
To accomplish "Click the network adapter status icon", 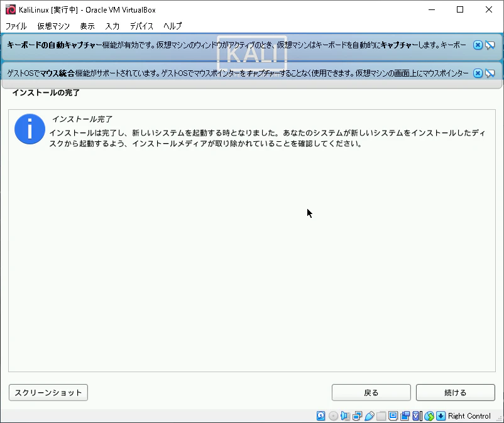I will 357,416.
